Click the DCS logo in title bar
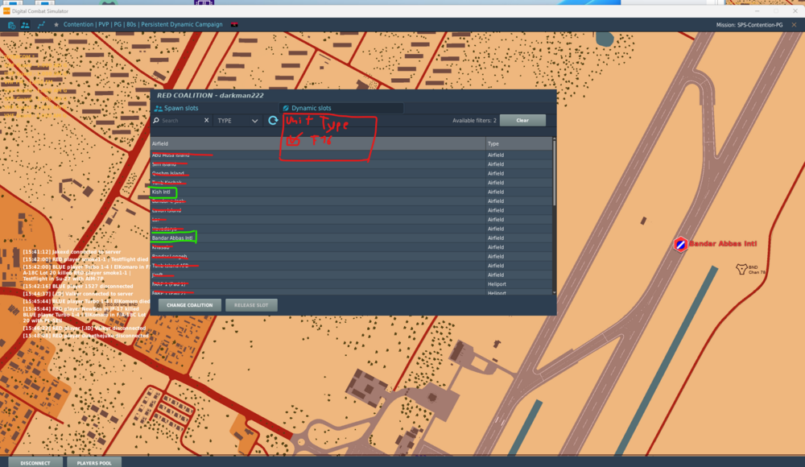Image resolution: width=805 pixels, height=467 pixels. click(6, 10)
